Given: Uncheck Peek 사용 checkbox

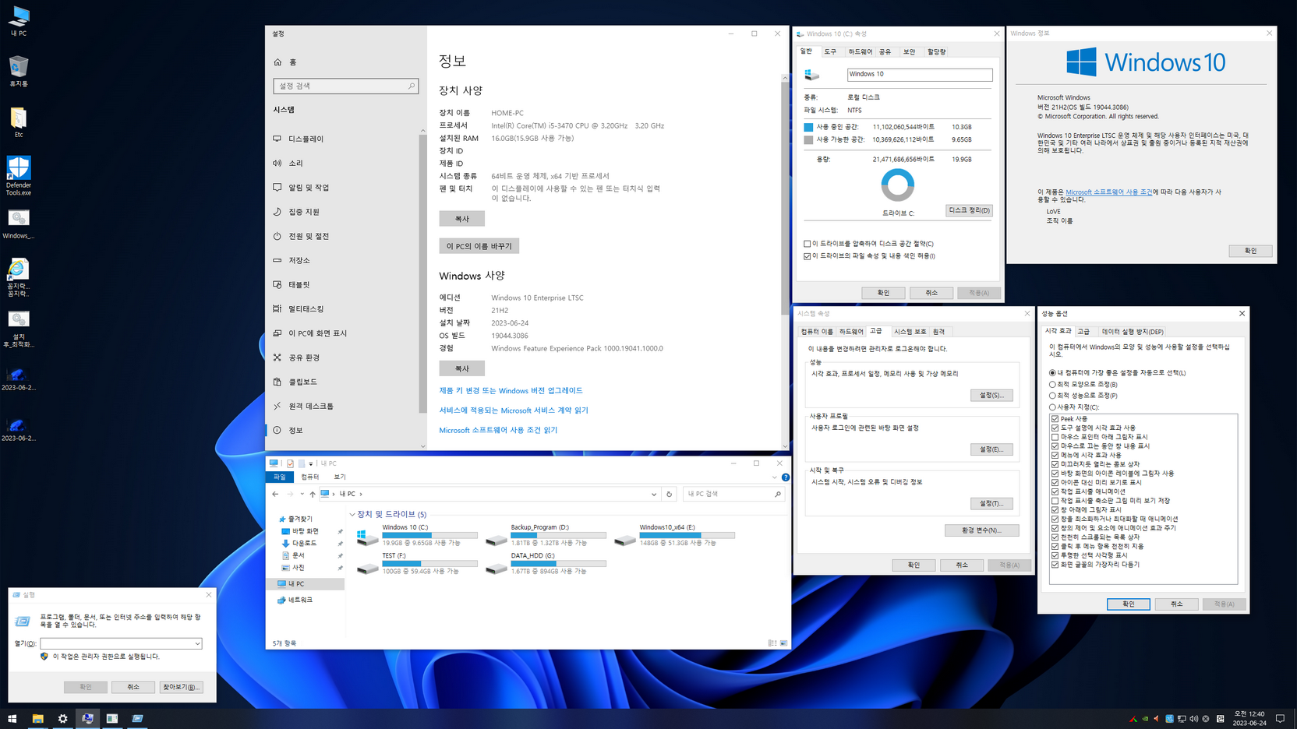Looking at the screenshot, I should click(x=1055, y=419).
